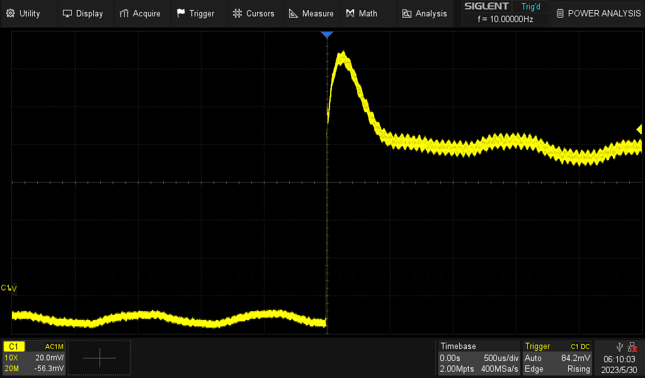Click the blue trigger position marker

pos(327,35)
